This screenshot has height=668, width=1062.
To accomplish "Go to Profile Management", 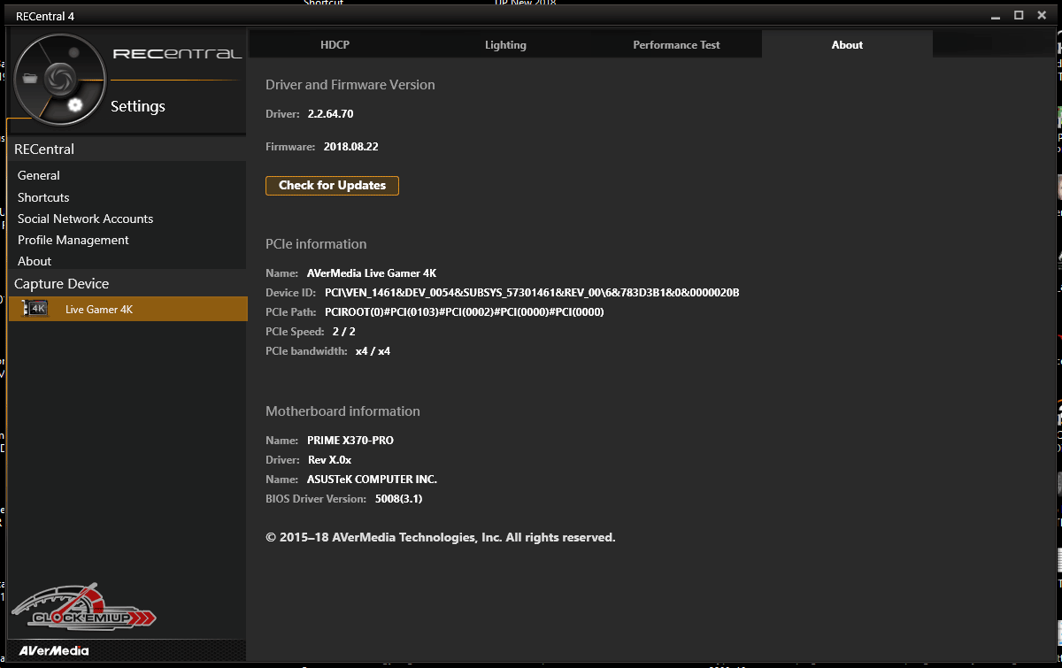I will (73, 240).
